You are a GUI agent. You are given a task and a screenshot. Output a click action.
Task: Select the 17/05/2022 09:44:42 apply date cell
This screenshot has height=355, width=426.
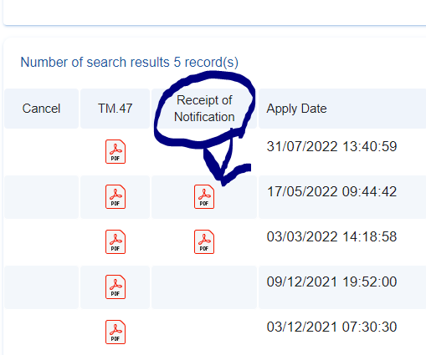[331, 191]
